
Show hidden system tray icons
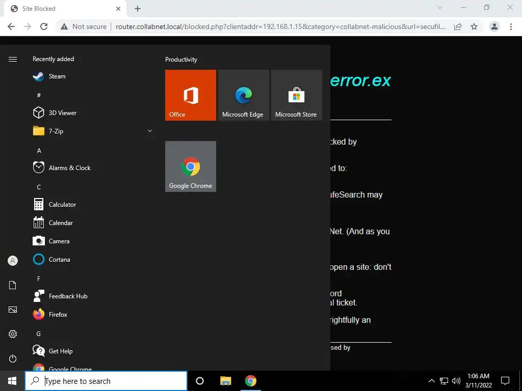point(431,381)
